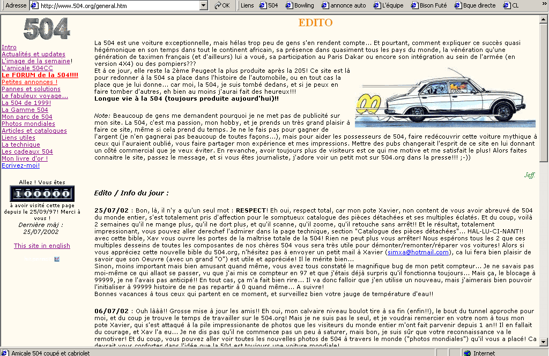Image resolution: width=549 pixels, height=356 pixels.
Task: Click the 504 logo image
Action: tap(46, 29)
